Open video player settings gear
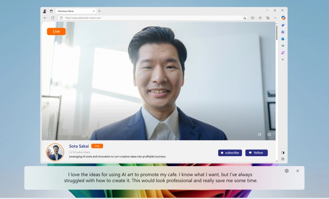The image size is (329, 199). click(x=269, y=135)
